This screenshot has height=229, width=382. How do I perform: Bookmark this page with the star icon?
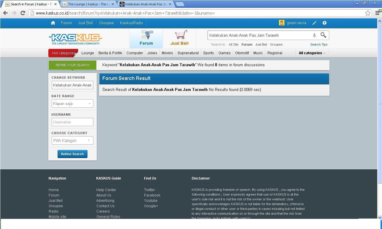[x=368, y=13]
